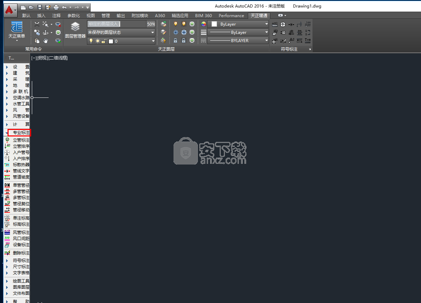Click the T1:10 drawing title icon in ribbon

[308, 40]
